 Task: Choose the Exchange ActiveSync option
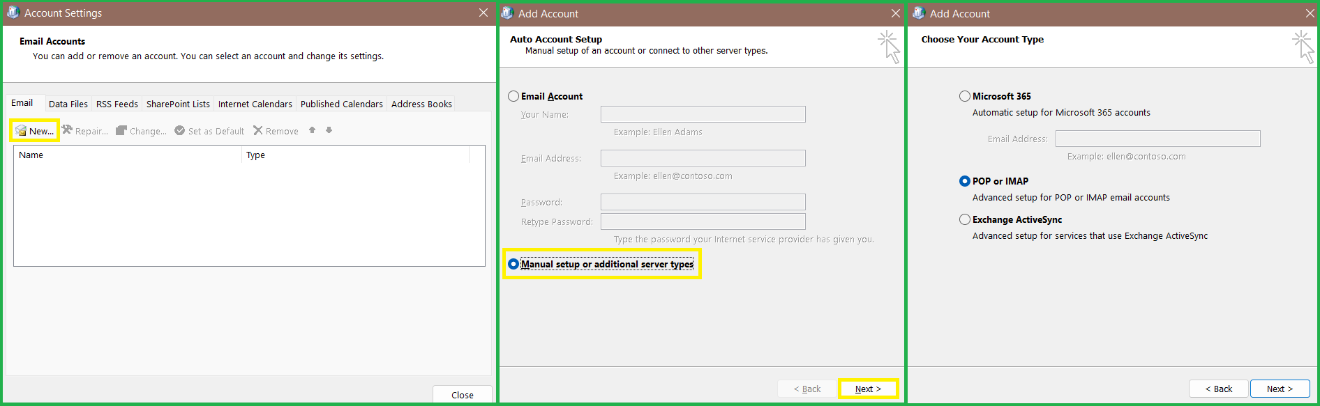coord(965,219)
